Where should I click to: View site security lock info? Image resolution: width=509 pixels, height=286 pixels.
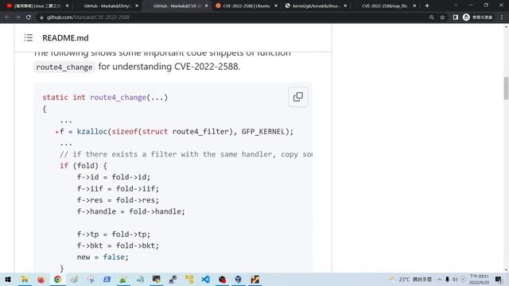[x=41, y=17]
